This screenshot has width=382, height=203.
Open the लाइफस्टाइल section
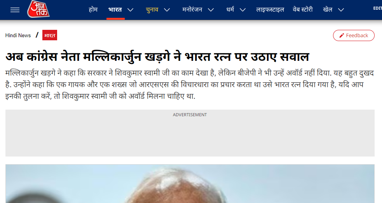pyautogui.click(x=270, y=10)
